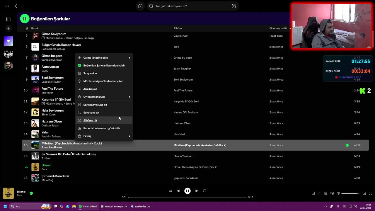Toggle liked check on Mihriban row

[x=347, y=145]
